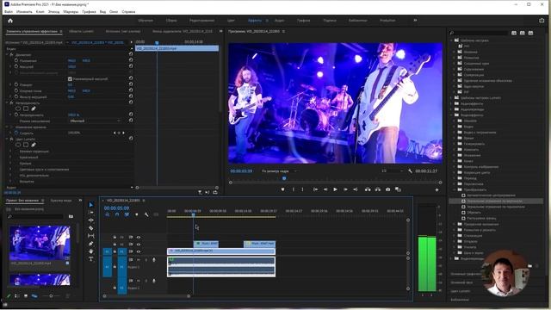Open the zoom level Fit dropdown
Image resolution: width=551 pixels, height=310 pixels.
click(x=279, y=171)
